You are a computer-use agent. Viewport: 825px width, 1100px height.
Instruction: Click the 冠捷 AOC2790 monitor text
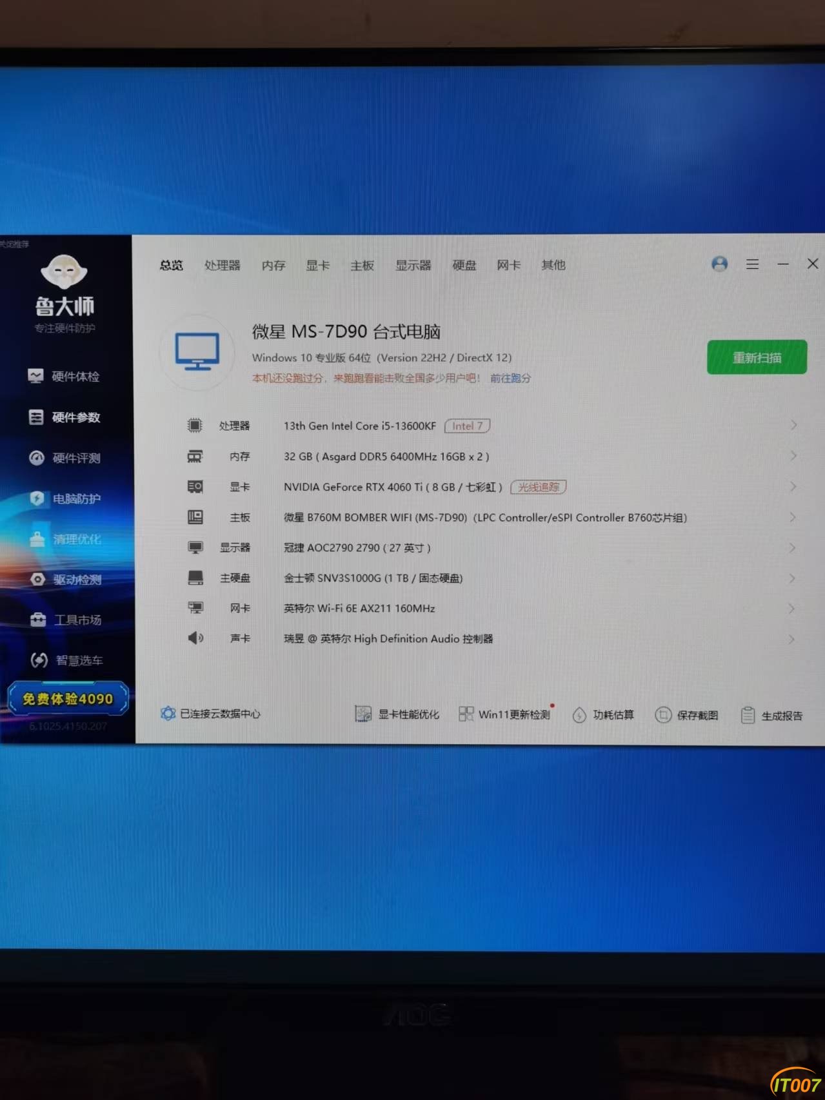[357, 547]
